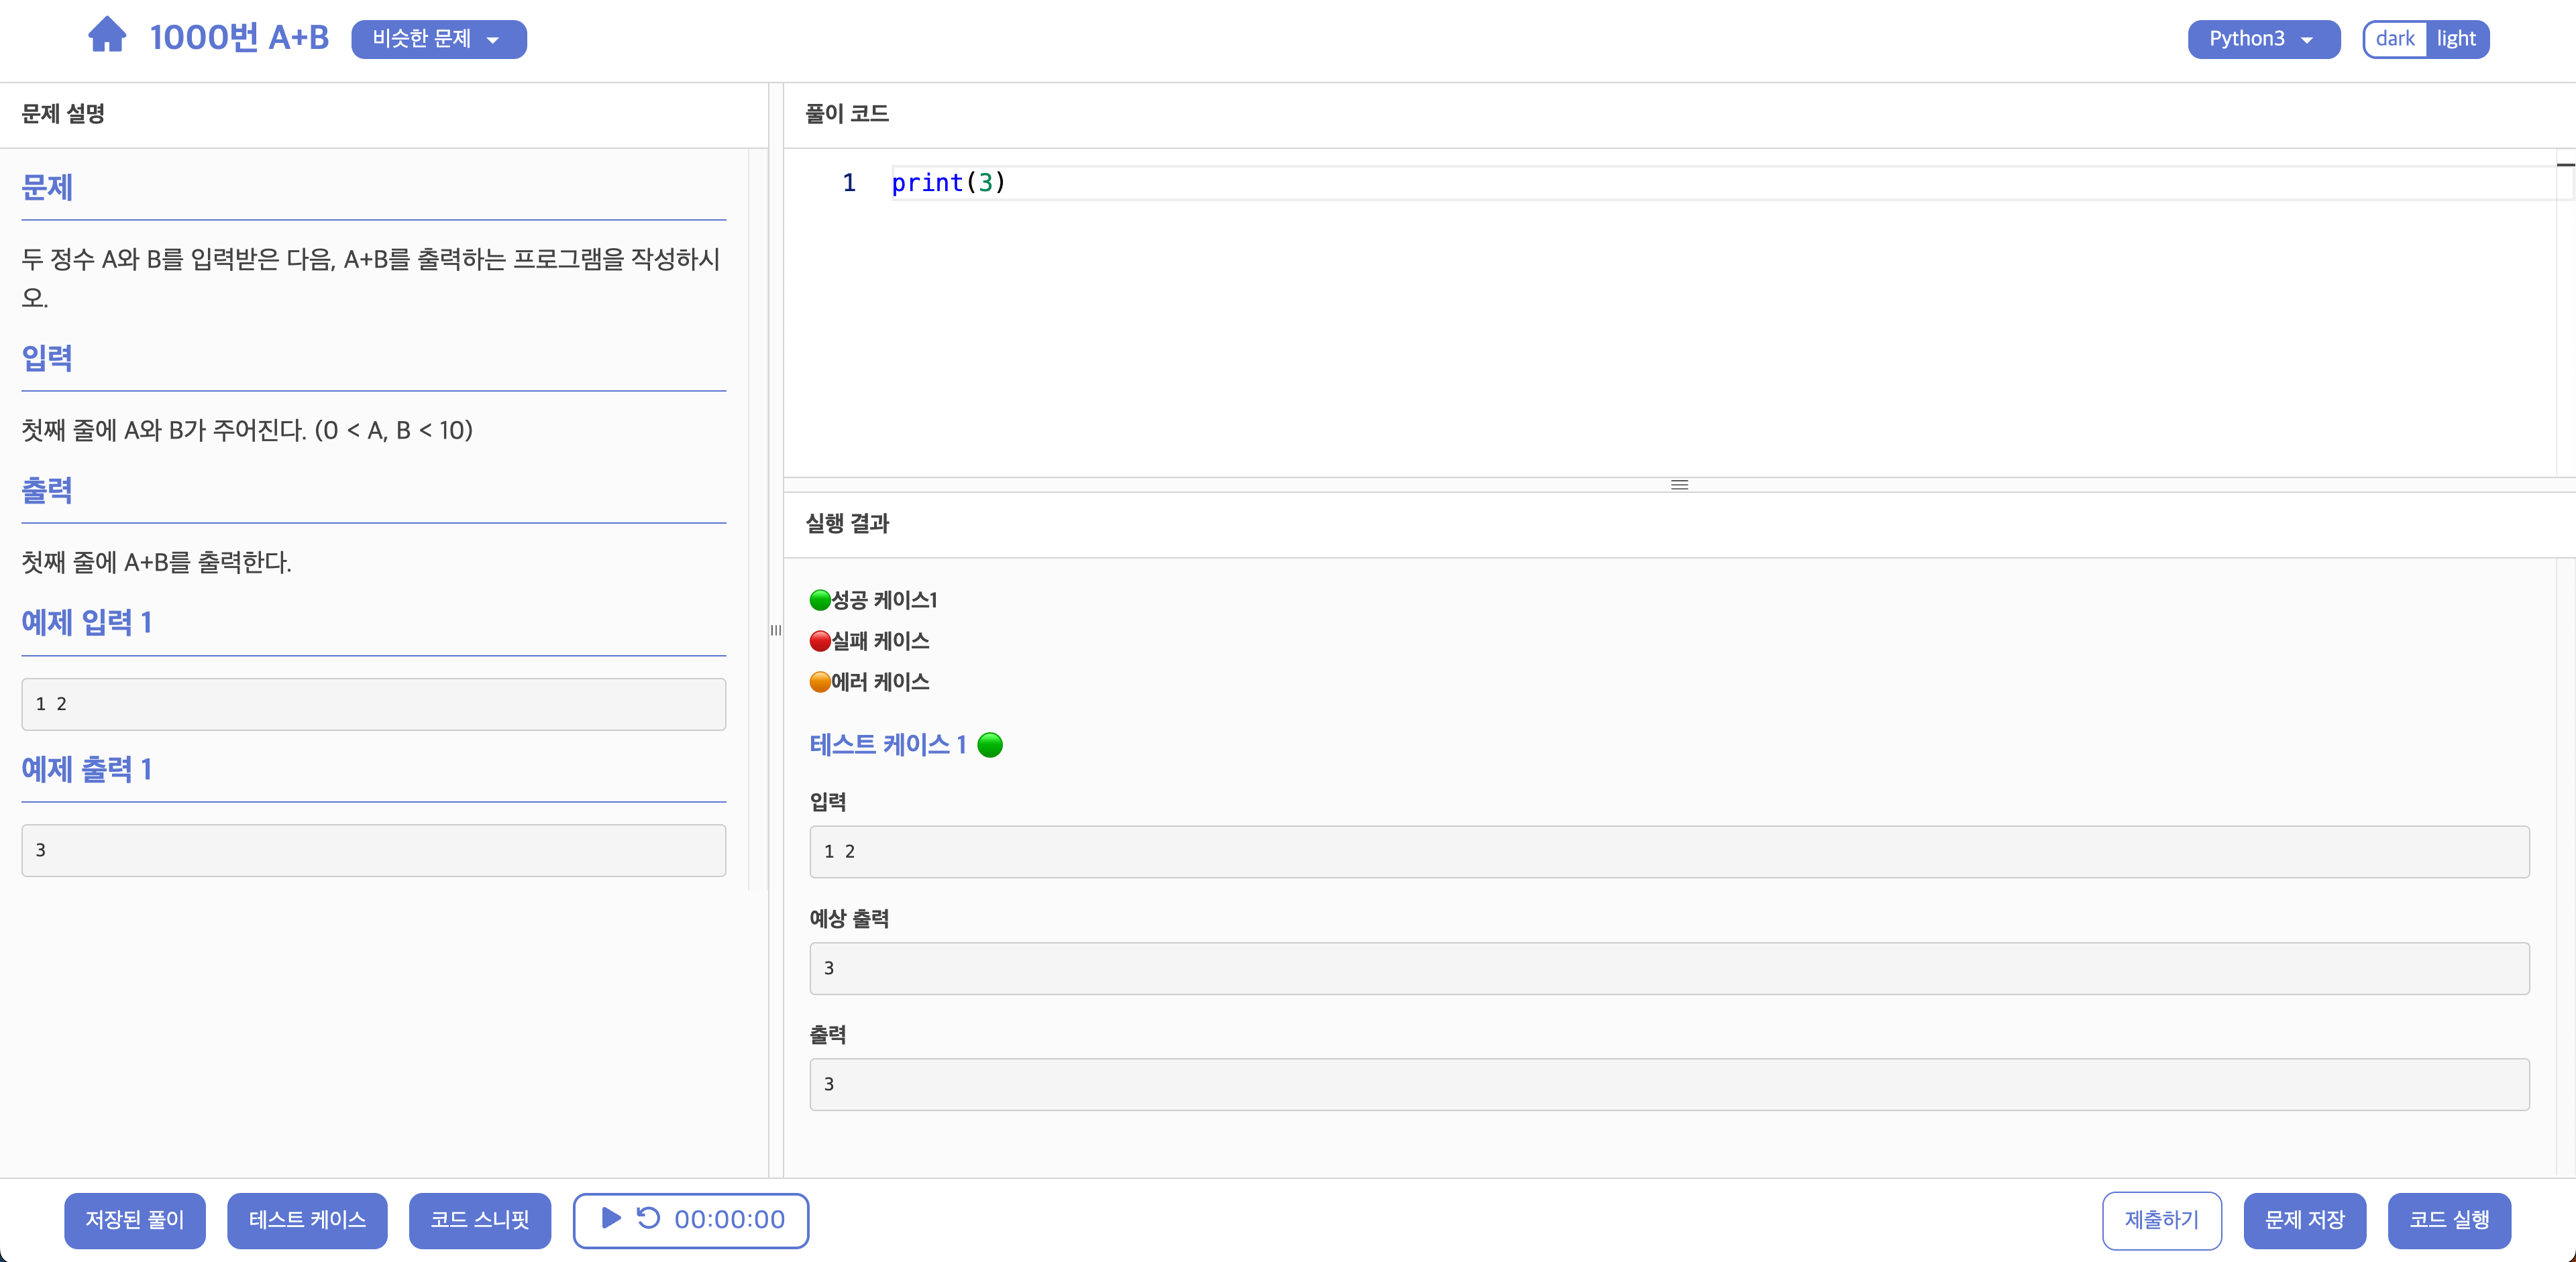Click the vertical splitter handle between panels
The width and height of the screenshot is (2576, 1262).
[x=776, y=630]
